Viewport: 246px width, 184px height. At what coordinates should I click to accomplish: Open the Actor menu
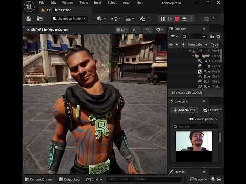point(127,3)
